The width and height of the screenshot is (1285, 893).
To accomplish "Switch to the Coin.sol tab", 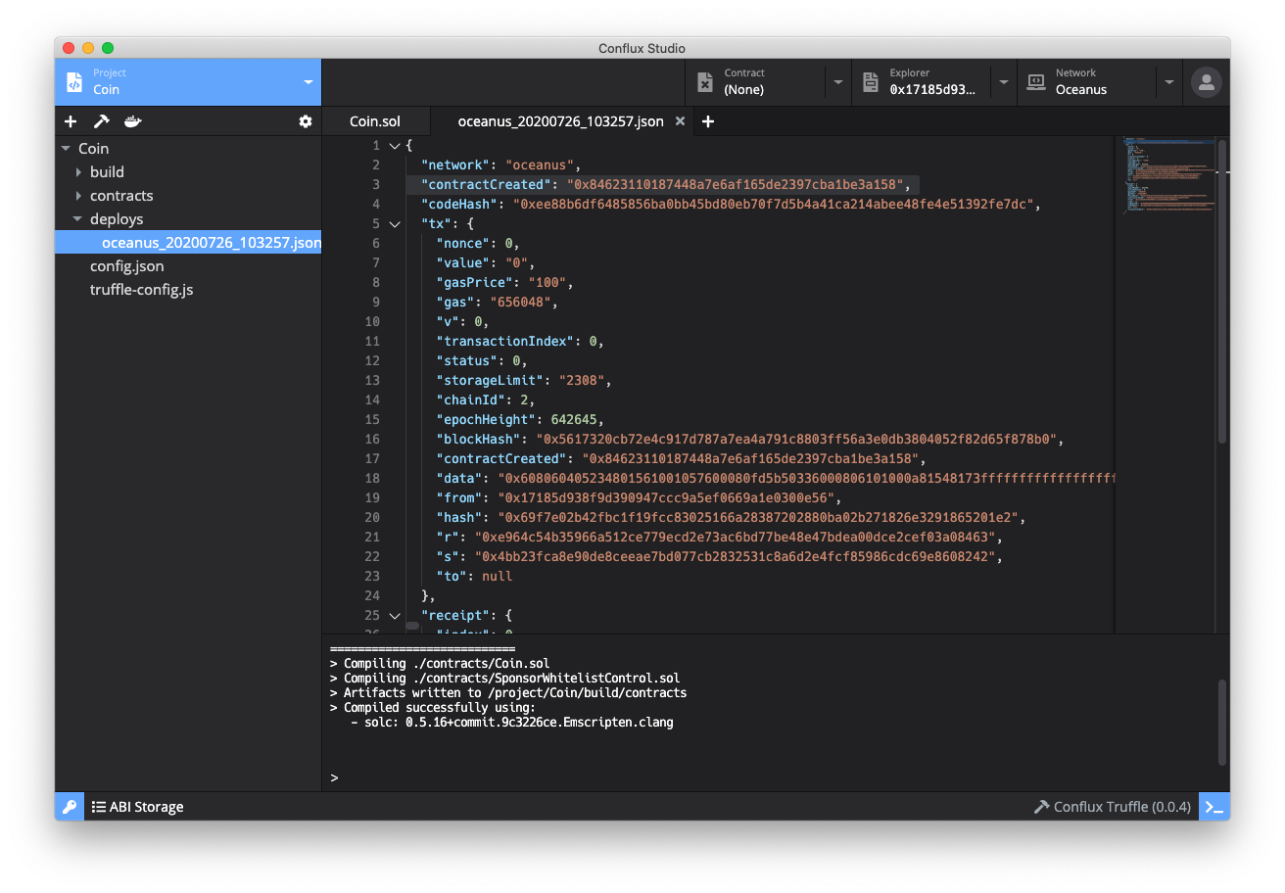I will (375, 121).
